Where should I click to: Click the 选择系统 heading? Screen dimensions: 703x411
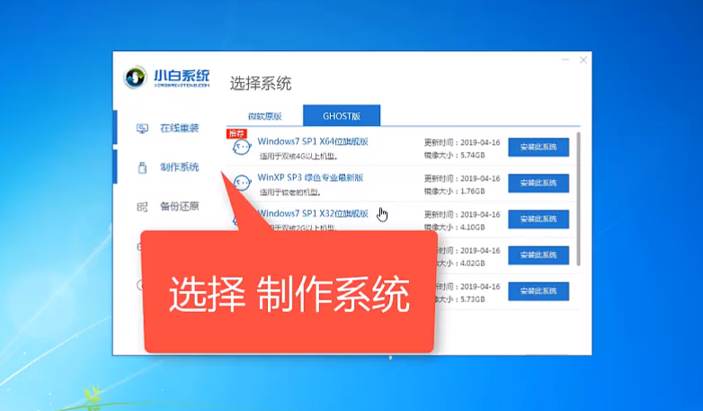261,84
